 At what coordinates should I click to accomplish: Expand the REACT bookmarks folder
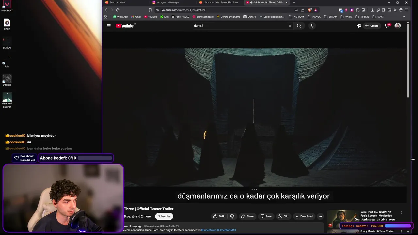(378, 17)
